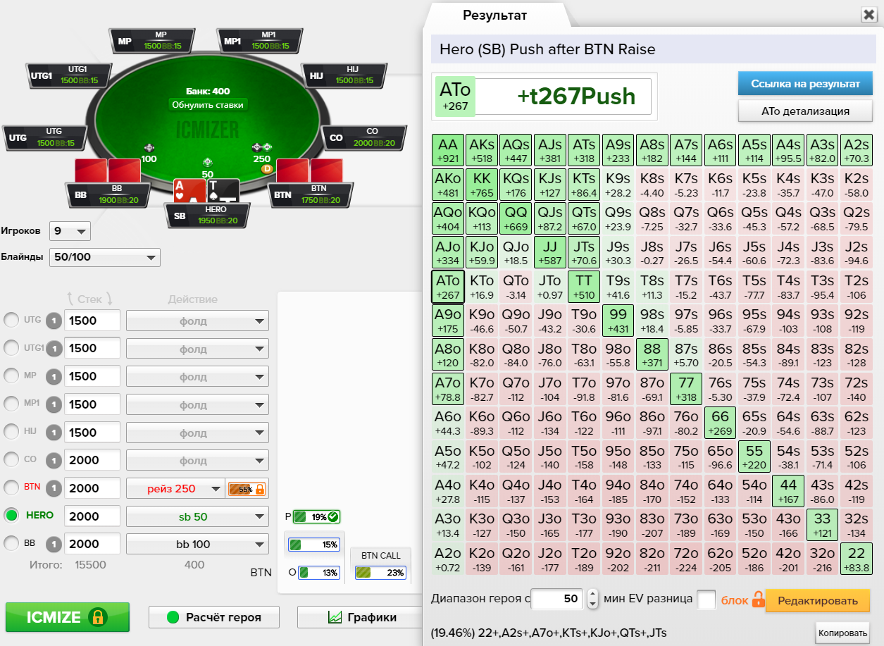Click the CO row grey coin icon
884x646 pixels.
pos(54,460)
